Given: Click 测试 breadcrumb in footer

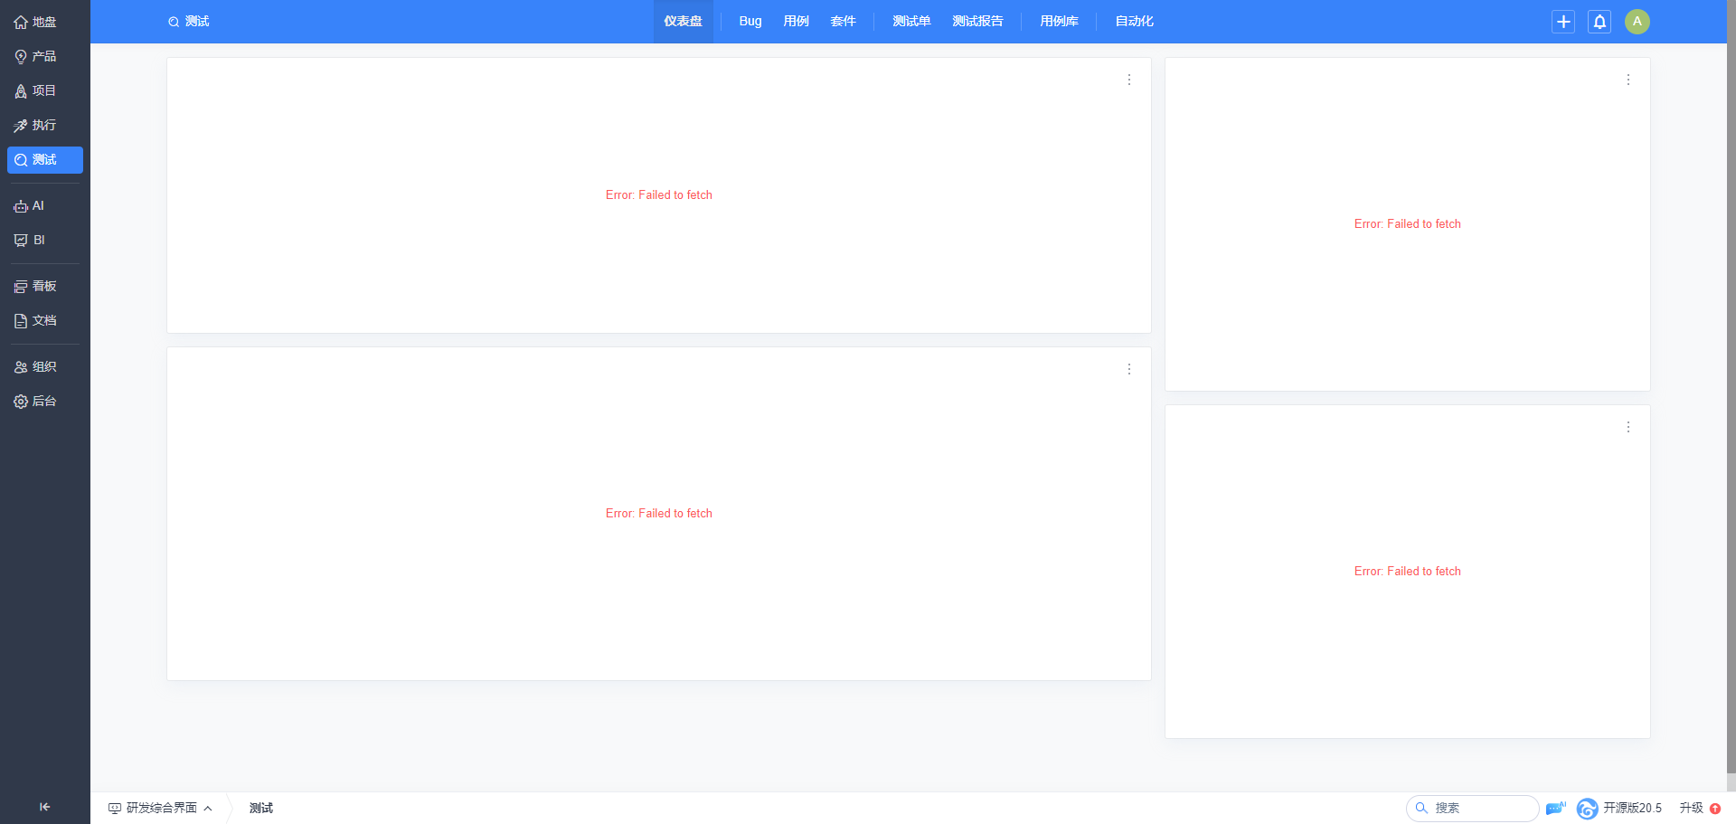Looking at the screenshot, I should pos(261,808).
